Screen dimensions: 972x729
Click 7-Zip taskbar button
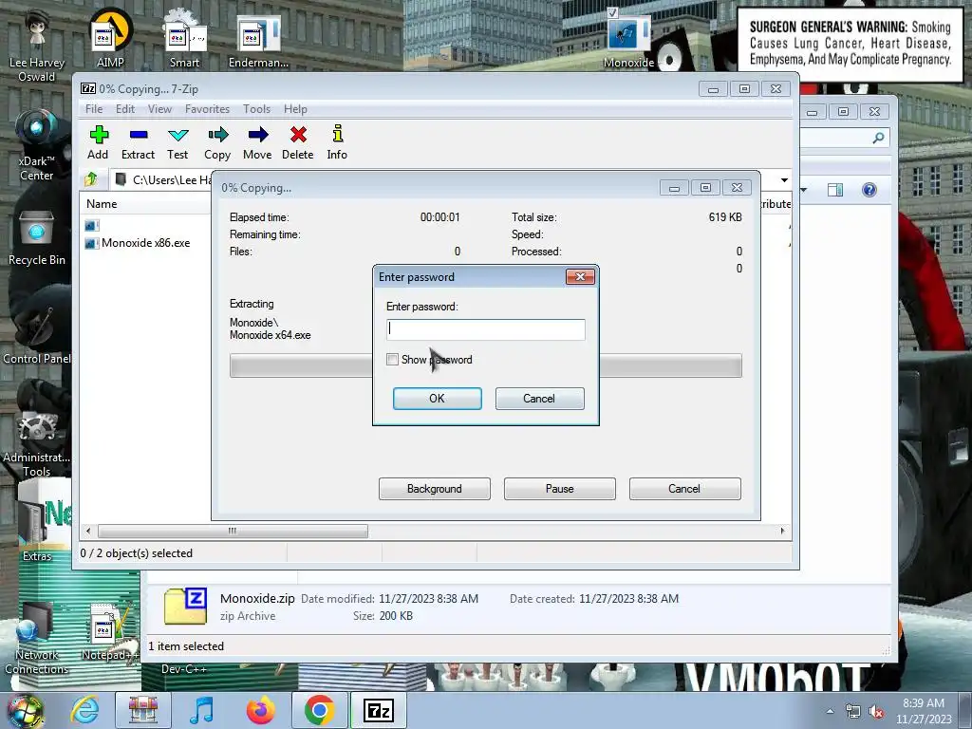coord(379,710)
